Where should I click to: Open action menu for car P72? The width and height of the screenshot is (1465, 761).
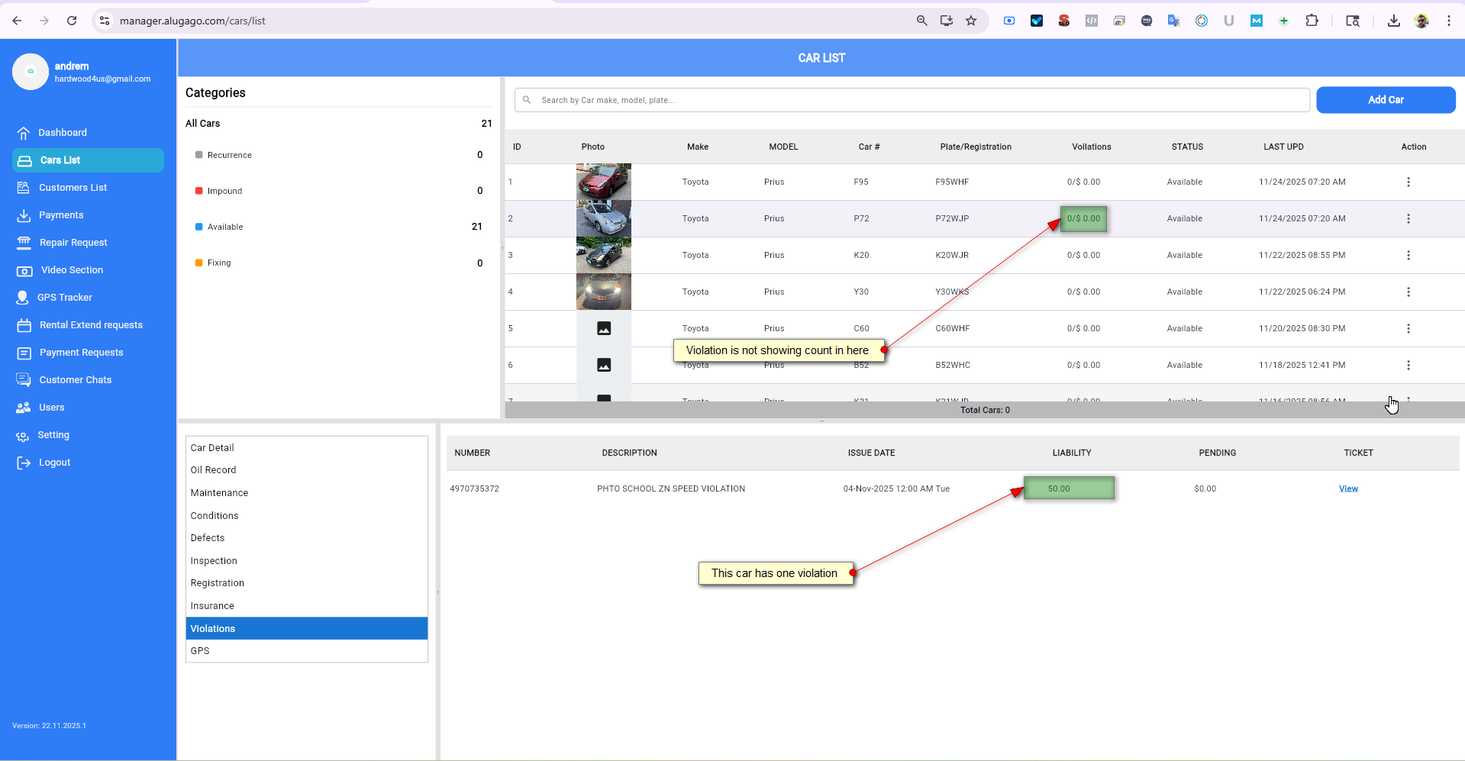point(1408,218)
